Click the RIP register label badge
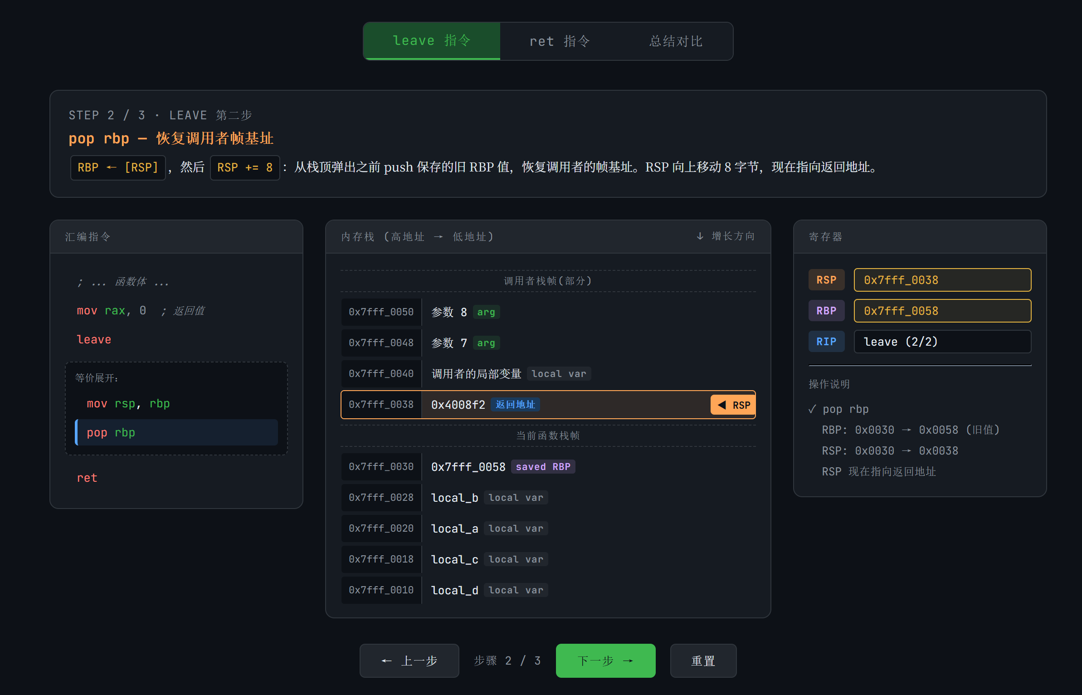 pyautogui.click(x=826, y=342)
